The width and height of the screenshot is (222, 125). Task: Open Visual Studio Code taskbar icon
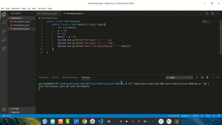click(100, 122)
